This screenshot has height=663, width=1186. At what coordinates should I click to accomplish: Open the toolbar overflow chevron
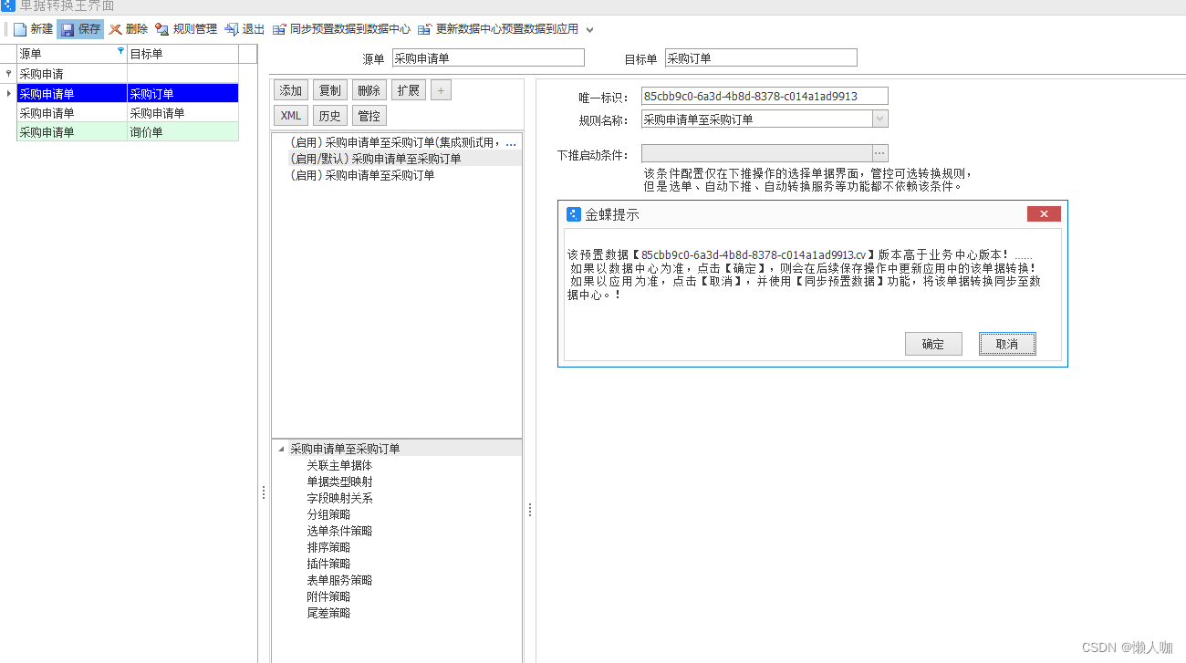589,29
